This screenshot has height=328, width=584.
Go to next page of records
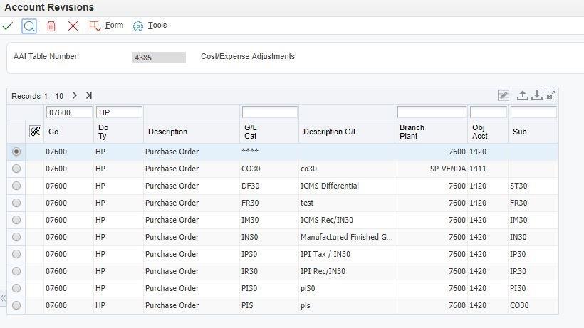click(75, 95)
